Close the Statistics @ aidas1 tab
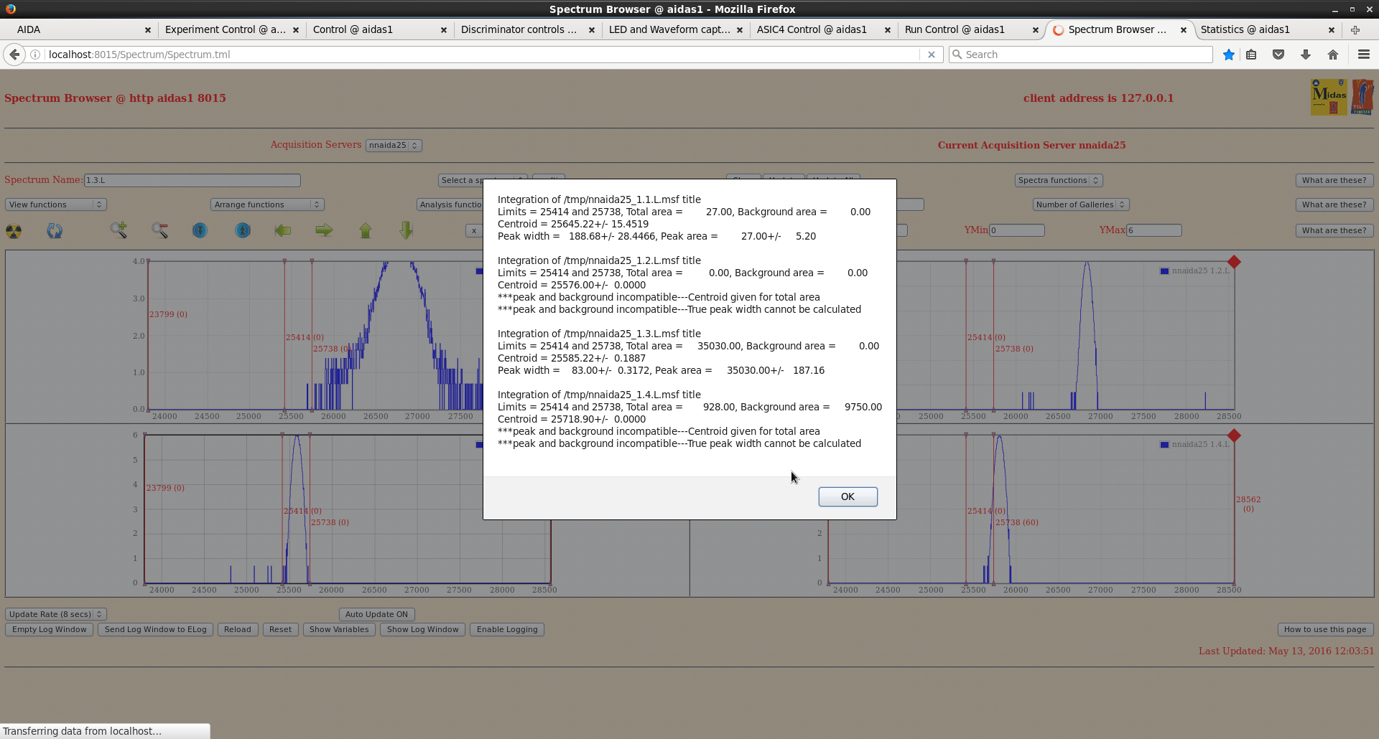Screen dimensions: 1379x739 point(1332,29)
